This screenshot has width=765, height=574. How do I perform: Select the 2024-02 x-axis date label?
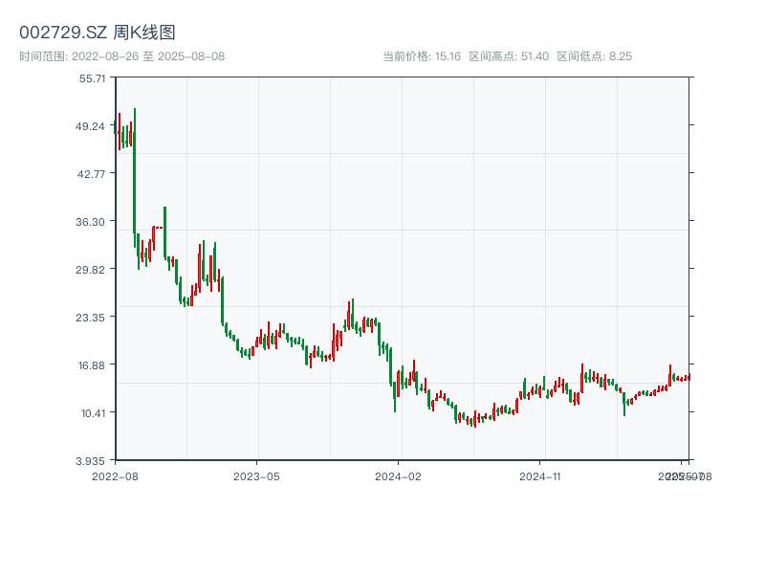[399, 475]
